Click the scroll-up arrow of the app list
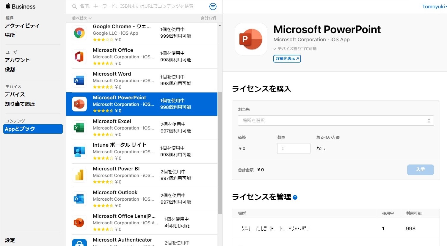The image size is (447, 246). (220, 25)
